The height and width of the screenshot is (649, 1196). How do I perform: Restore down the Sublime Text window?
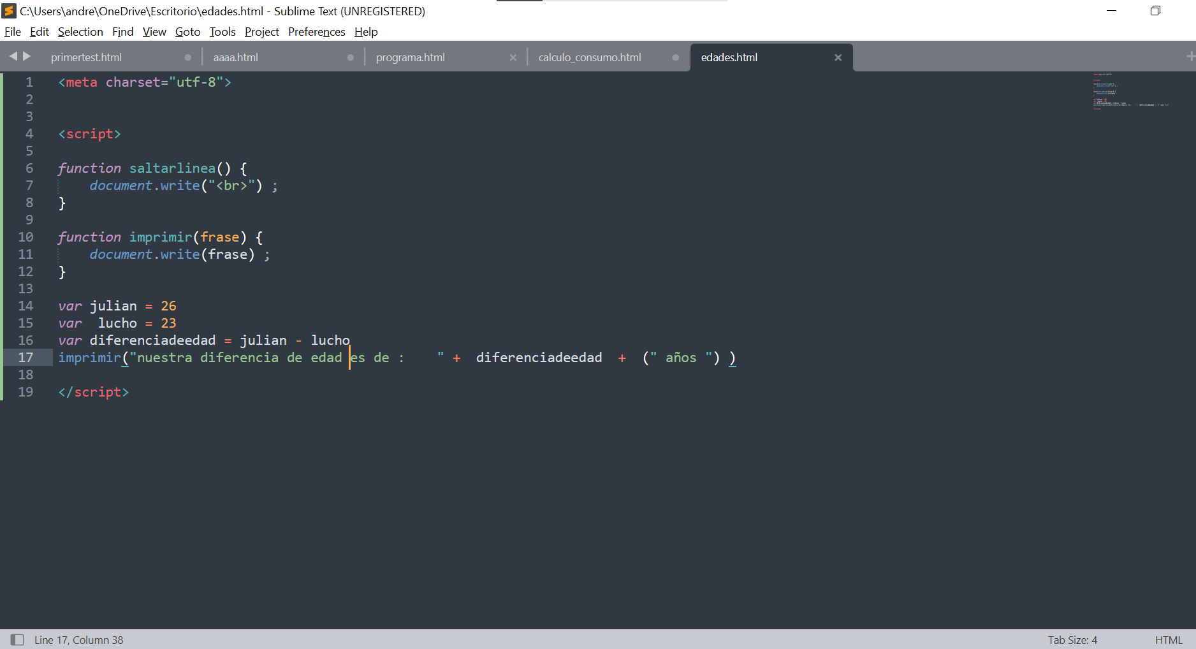(x=1155, y=11)
